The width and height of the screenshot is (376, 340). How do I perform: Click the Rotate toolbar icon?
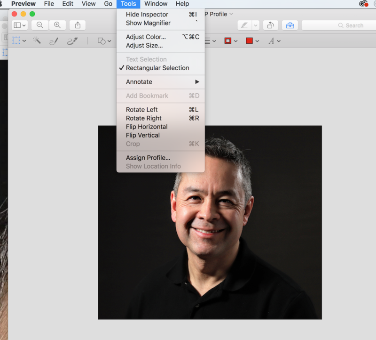click(x=271, y=25)
